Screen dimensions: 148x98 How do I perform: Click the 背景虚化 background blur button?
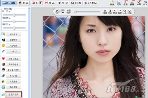(x=13, y=81)
